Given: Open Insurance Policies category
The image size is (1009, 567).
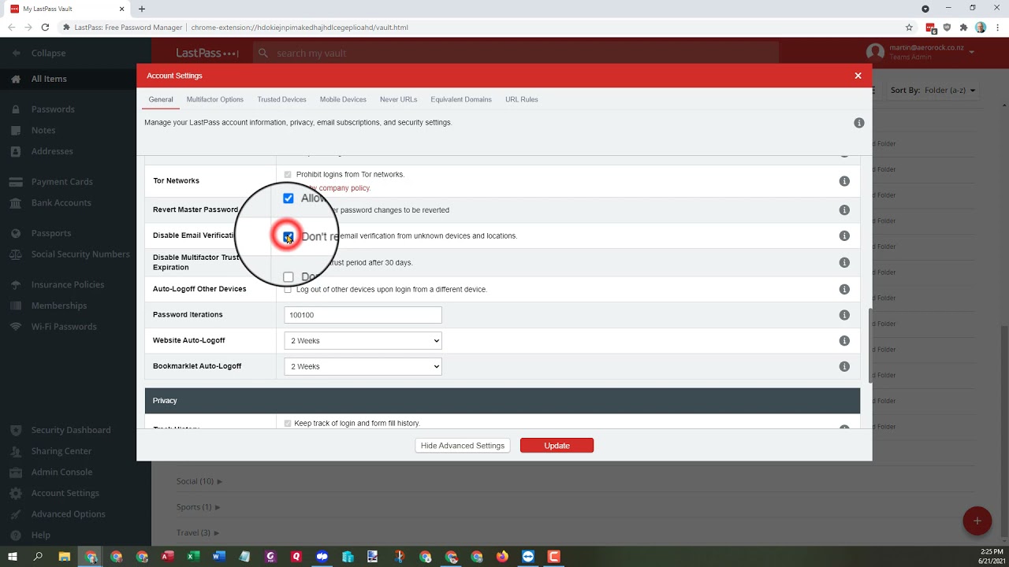Looking at the screenshot, I should pyautogui.click(x=57, y=284).
